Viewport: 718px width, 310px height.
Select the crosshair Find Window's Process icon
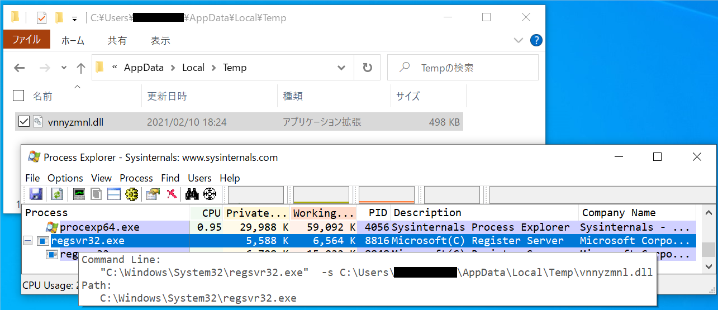tap(210, 194)
